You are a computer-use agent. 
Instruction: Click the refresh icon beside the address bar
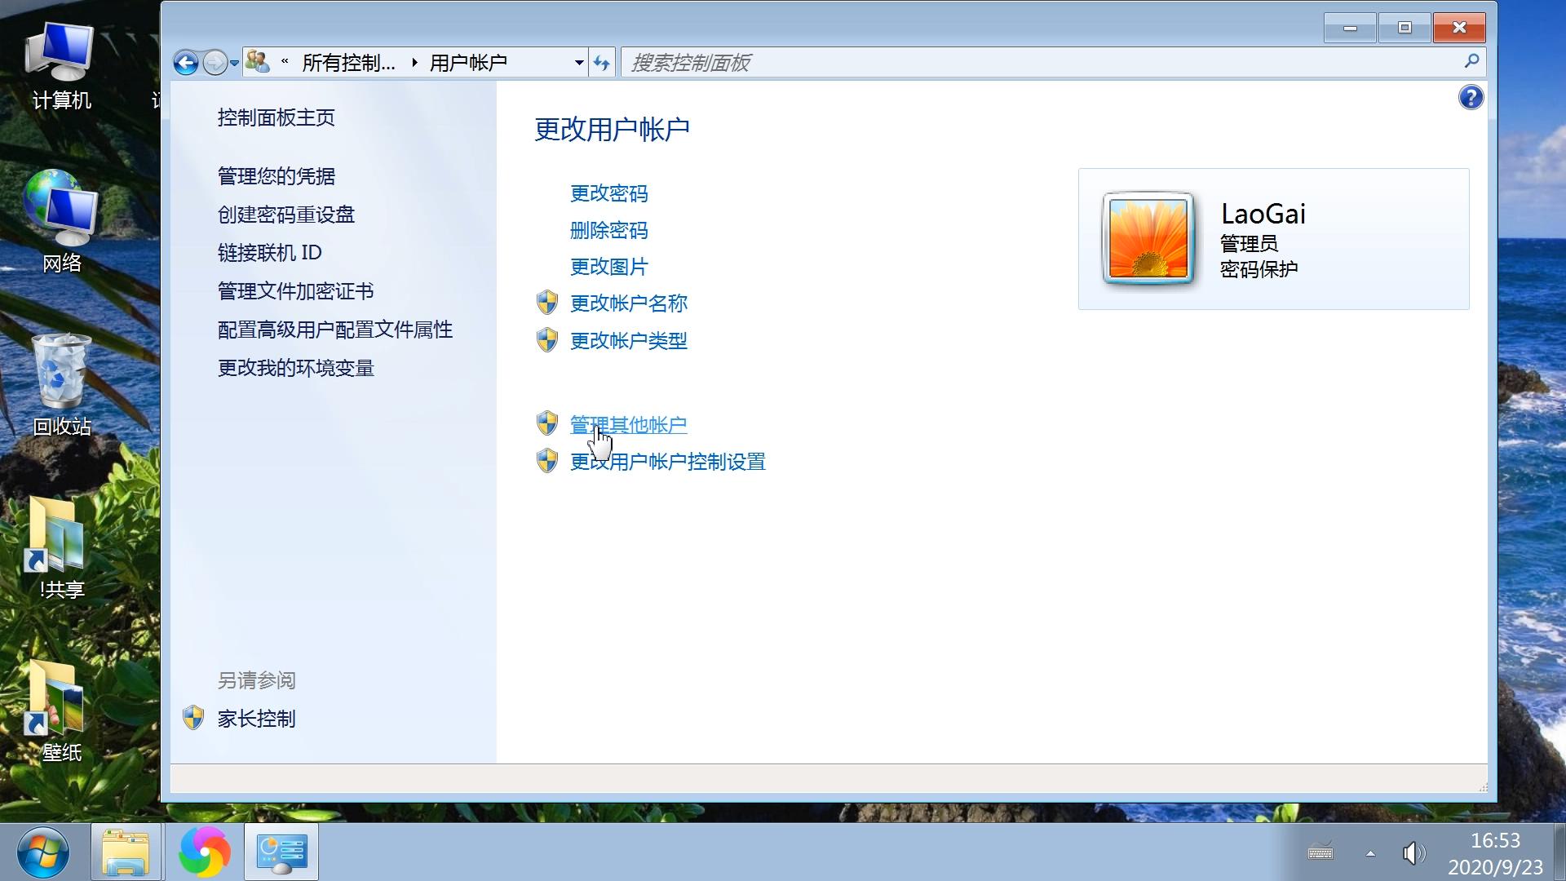click(601, 62)
